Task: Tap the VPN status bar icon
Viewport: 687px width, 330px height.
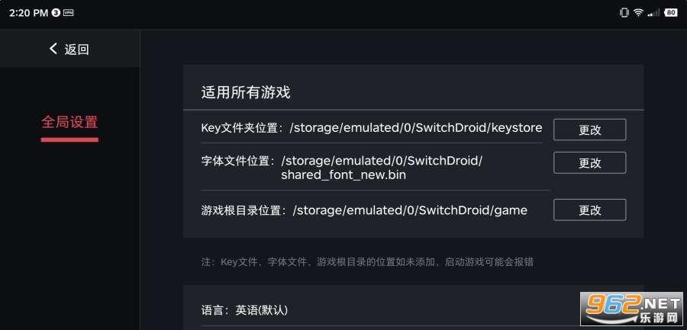Action: pyautogui.click(x=69, y=13)
